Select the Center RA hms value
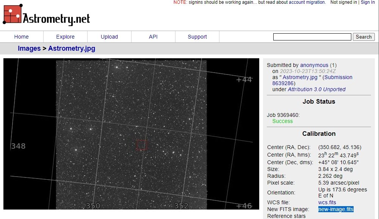Image resolution: width=379 pixels, height=219 pixels. click(x=338, y=155)
